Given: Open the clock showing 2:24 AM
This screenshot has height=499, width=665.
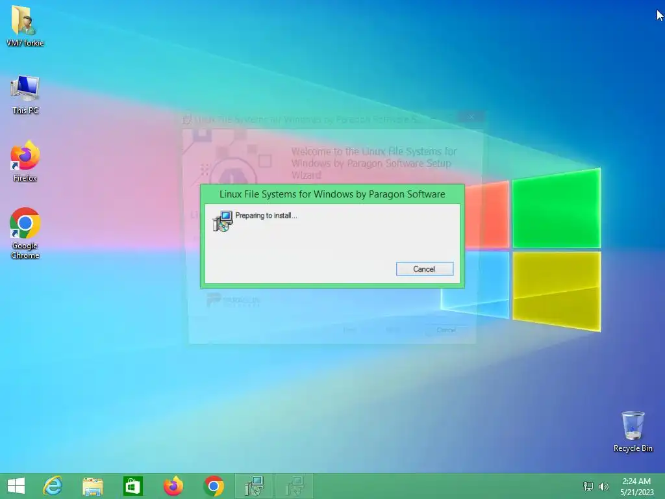Looking at the screenshot, I should 636,486.
